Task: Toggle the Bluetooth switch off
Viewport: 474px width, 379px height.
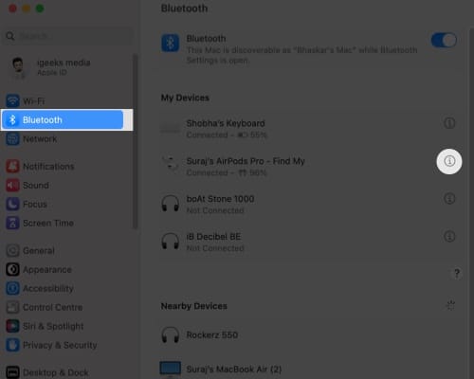Action: coord(444,41)
